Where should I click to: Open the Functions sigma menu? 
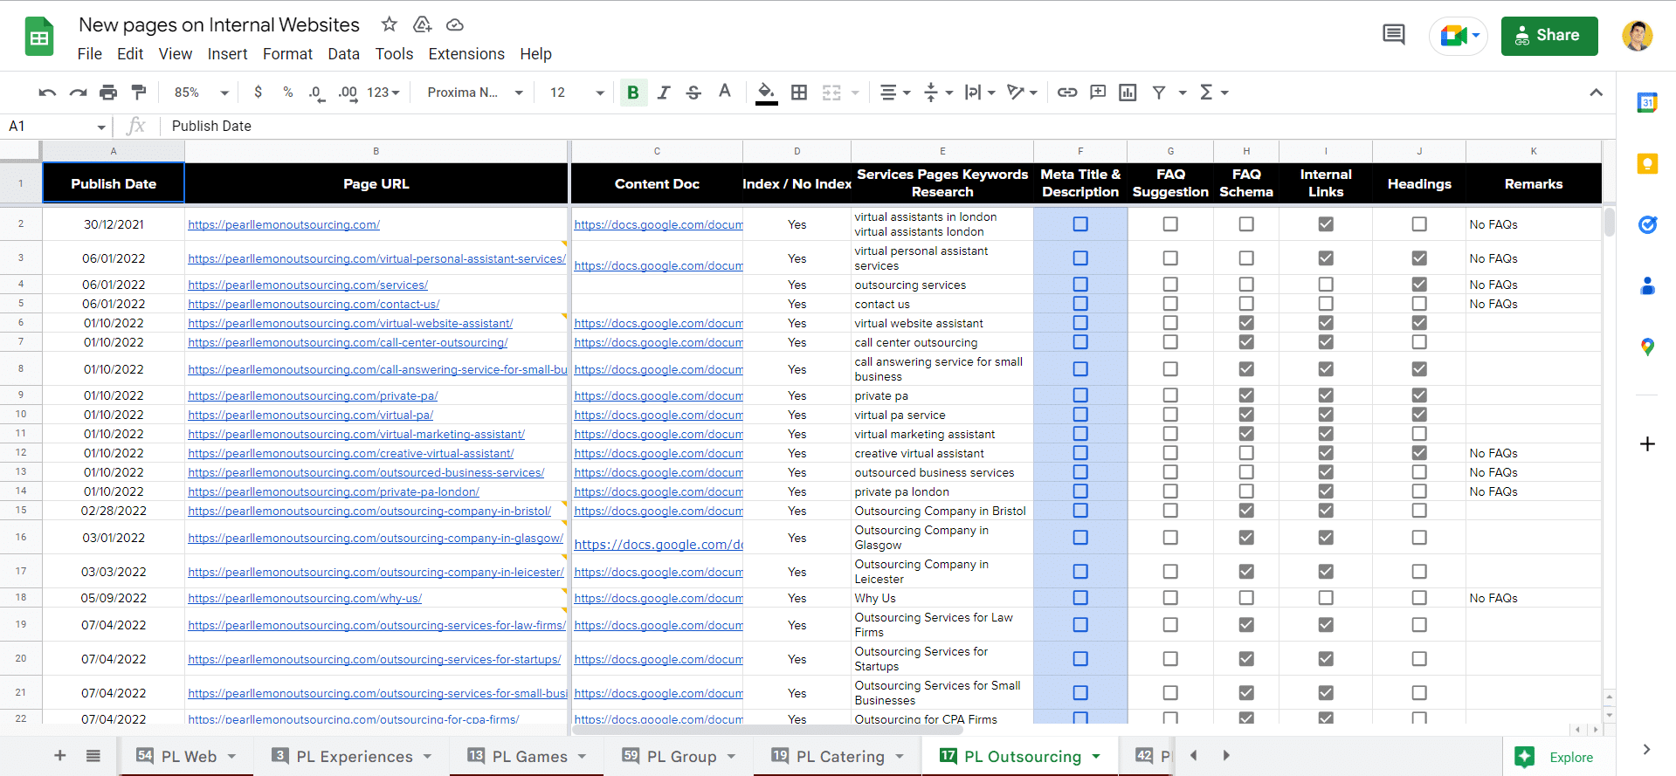coord(1214,93)
